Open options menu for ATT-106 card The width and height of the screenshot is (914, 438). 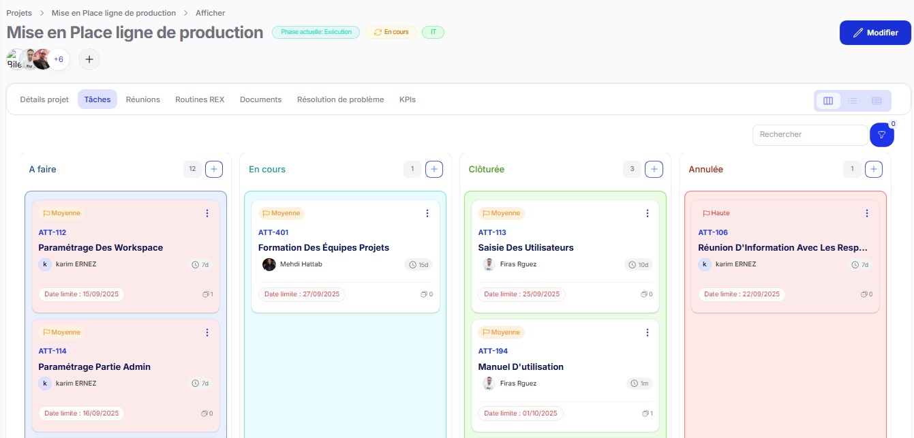point(867,213)
